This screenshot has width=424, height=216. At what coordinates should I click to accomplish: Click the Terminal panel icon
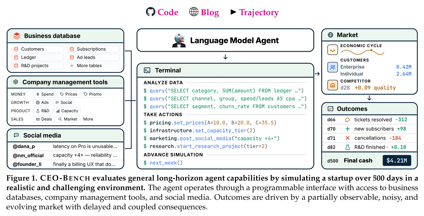pos(147,70)
